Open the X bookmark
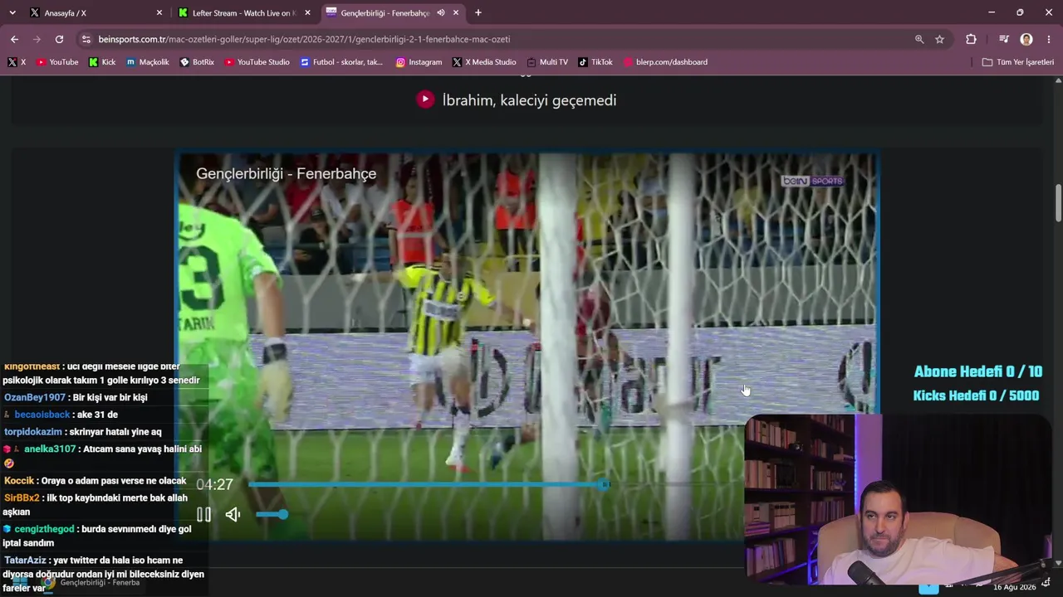The height and width of the screenshot is (597, 1063). (17, 62)
